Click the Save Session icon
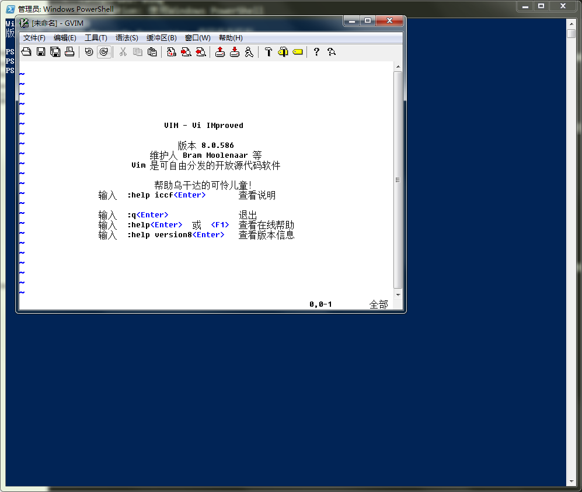This screenshot has height=492, width=582. 235,52
